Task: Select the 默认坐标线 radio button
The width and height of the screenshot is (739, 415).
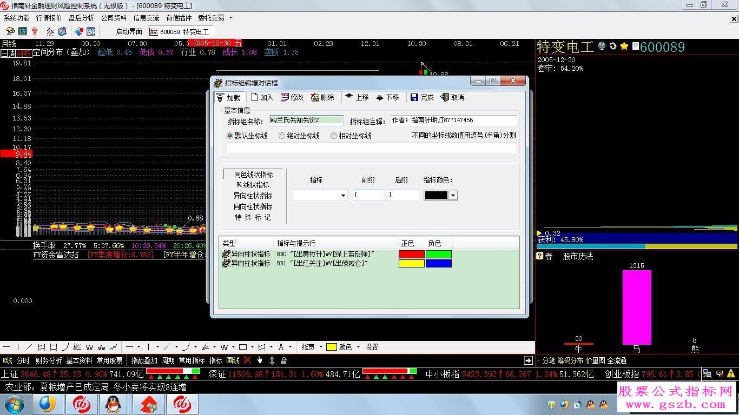Action: point(229,136)
